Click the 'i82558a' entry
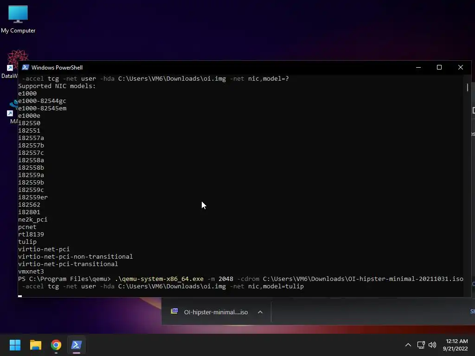 click(x=31, y=160)
